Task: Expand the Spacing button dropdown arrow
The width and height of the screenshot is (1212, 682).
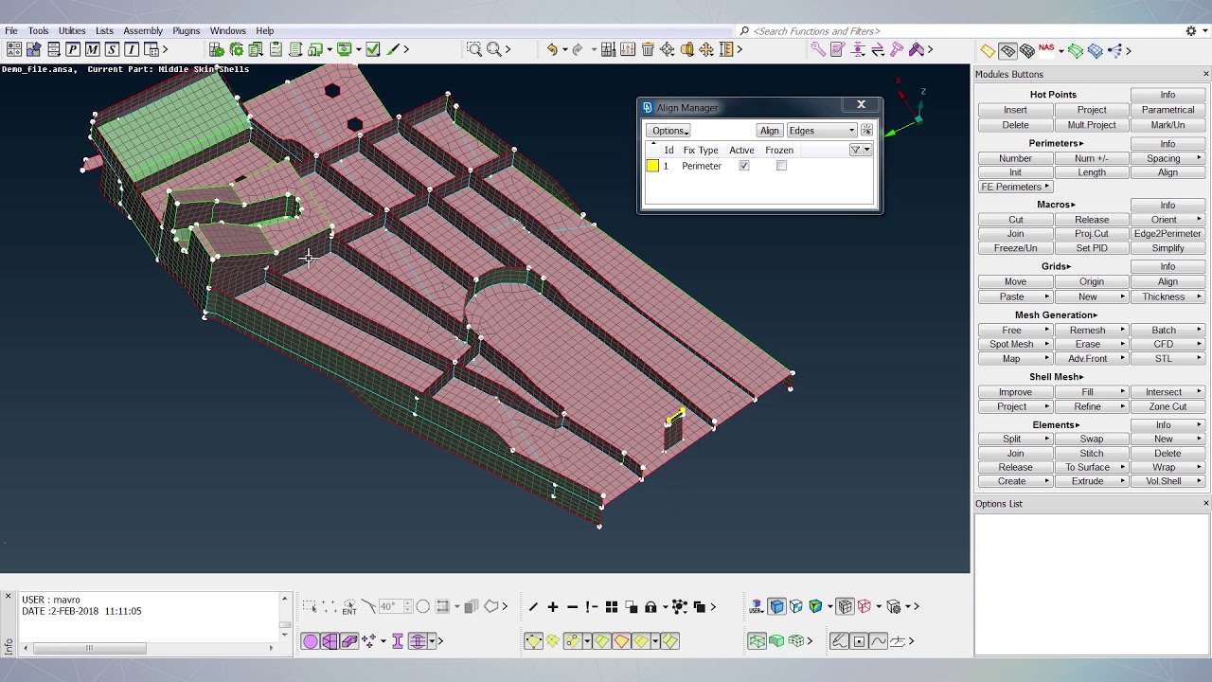Action: pos(1200,158)
